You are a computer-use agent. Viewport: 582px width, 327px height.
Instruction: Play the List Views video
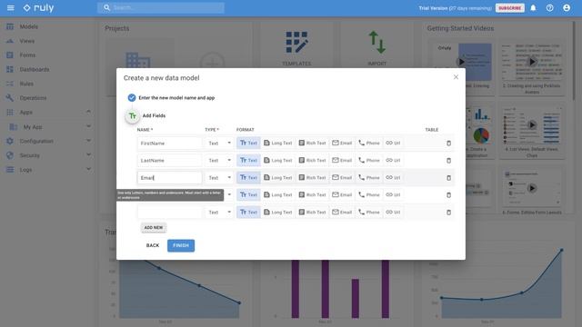[532, 125]
